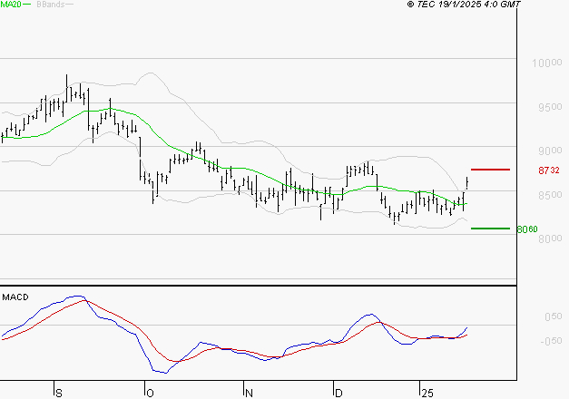Screen dimensions: 569x399
Task: Click the D month marker on time axis
Action: pyautogui.click(x=338, y=394)
